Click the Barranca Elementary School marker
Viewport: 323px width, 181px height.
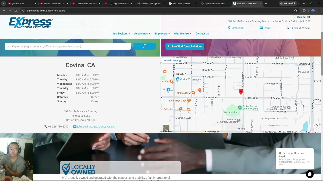238,121
